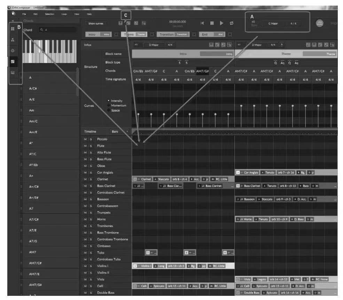Open the Theme block D Major dropdown
The image size is (343, 300).
tap(257, 45)
